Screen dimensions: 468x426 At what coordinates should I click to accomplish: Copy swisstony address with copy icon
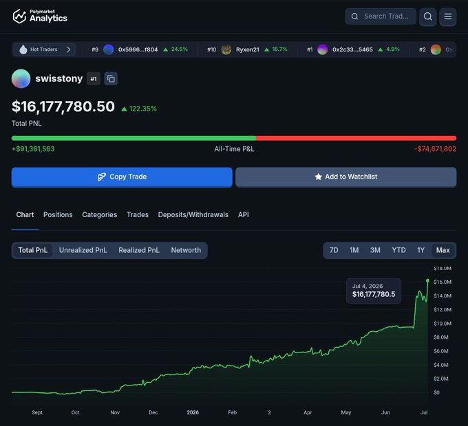click(x=111, y=79)
